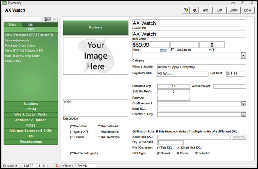The image size is (258, 169).
Task: Go to next record arrow
Action: tap(40, 166)
